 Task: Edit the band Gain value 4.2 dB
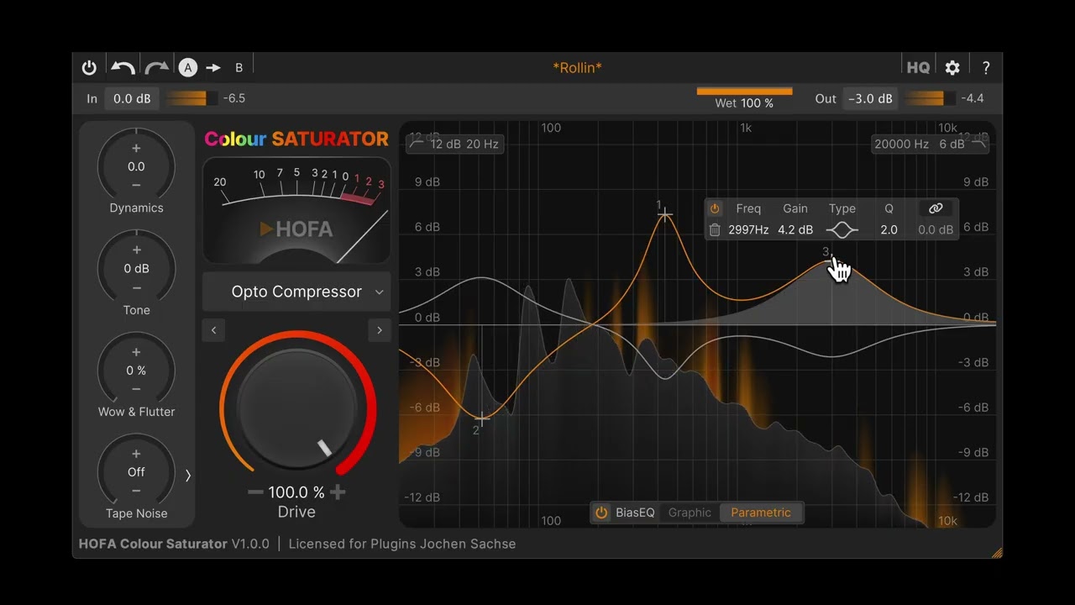(795, 229)
